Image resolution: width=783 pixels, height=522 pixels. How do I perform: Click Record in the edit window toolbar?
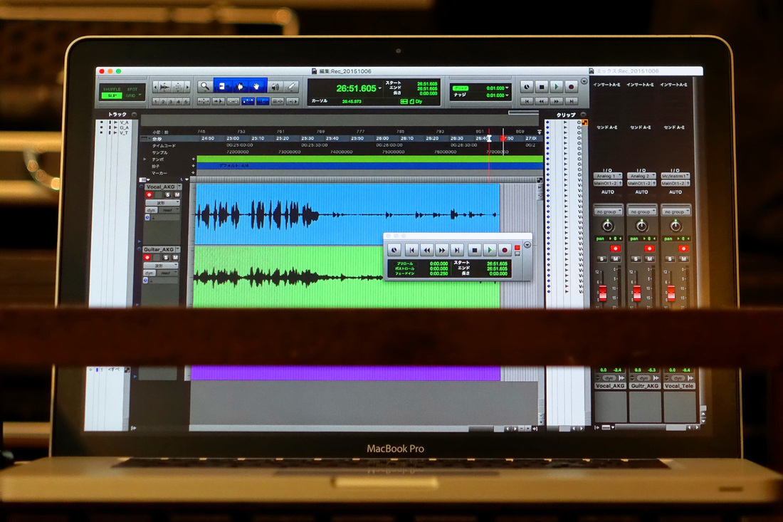coord(572,87)
